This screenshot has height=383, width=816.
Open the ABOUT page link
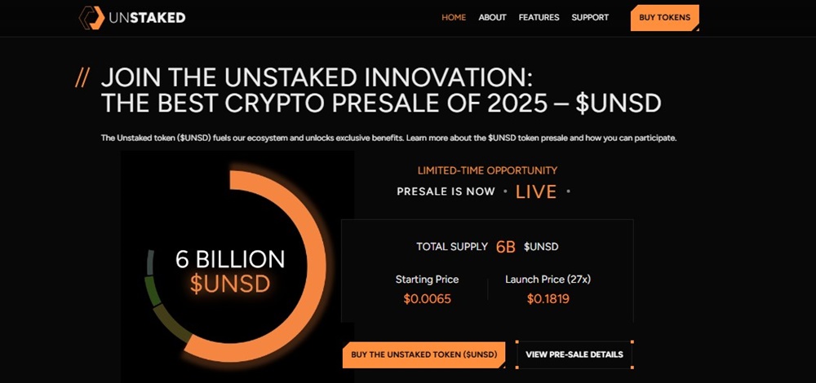point(492,18)
